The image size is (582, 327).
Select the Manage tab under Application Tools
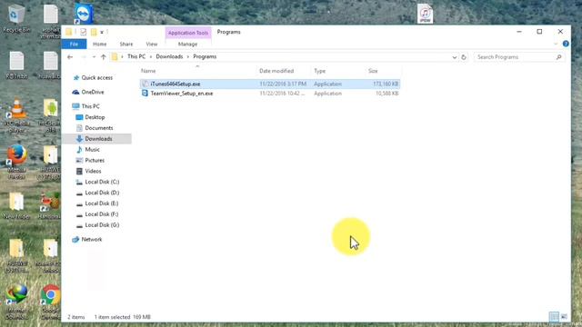click(188, 45)
